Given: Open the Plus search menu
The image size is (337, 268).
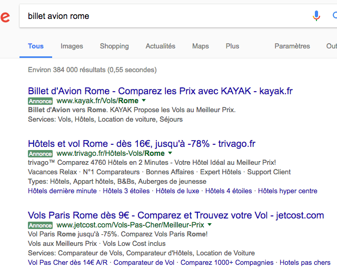Looking at the screenshot, I should click(x=232, y=46).
